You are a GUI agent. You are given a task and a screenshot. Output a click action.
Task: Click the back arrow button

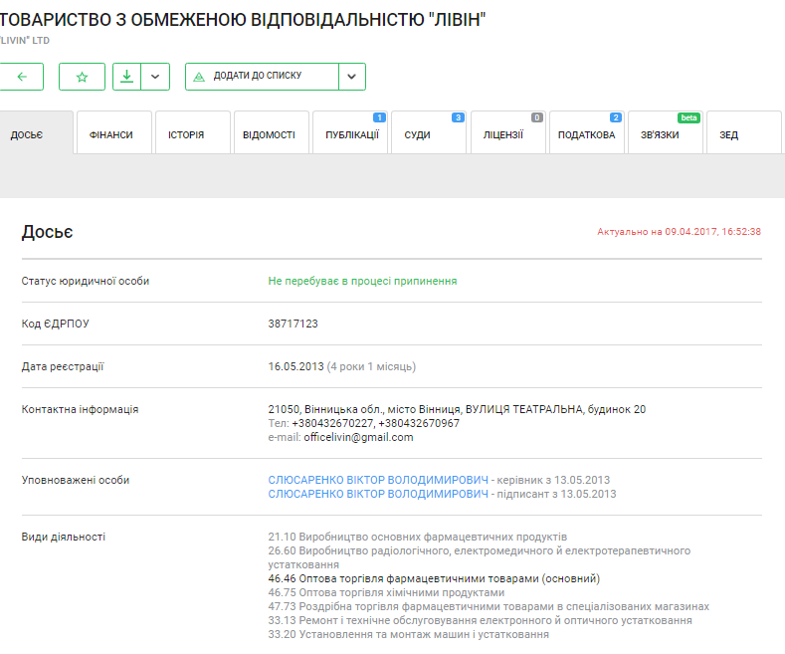(22, 77)
